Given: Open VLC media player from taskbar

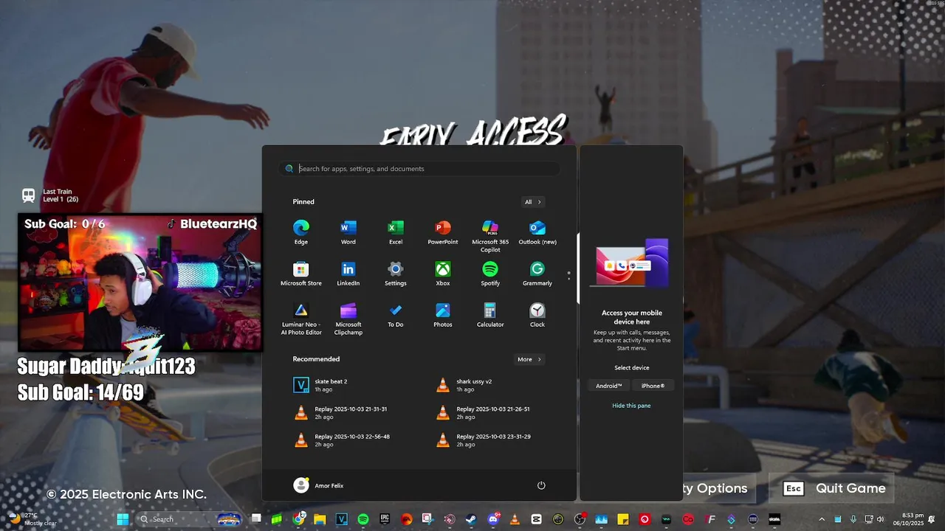Looking at the screenshot, I should (515, 519).
